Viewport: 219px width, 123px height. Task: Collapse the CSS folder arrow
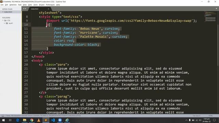(x=3, y=20)
